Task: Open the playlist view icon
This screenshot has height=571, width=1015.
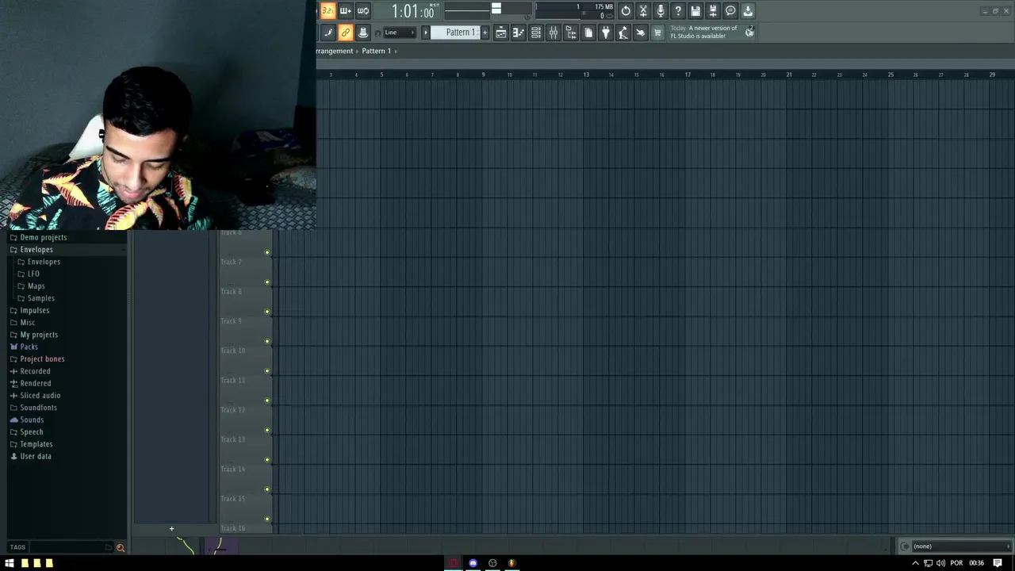Action: point(500,33)
